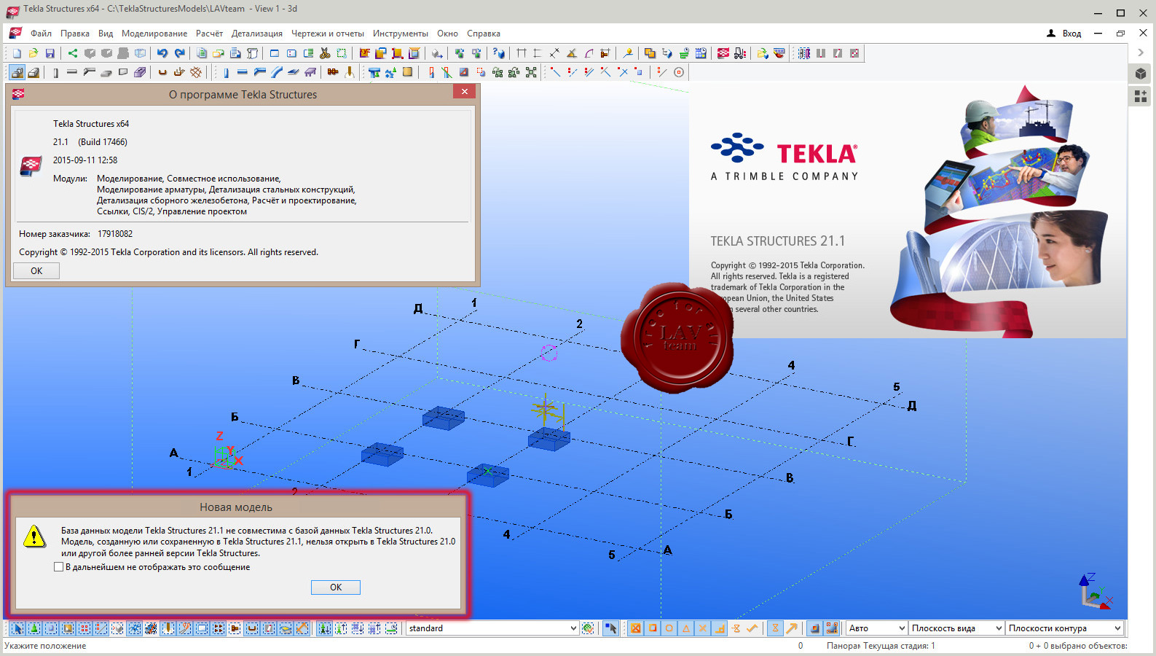
Task: Click OK in the About Tekla Structures dialog
Action: [36, 271]
